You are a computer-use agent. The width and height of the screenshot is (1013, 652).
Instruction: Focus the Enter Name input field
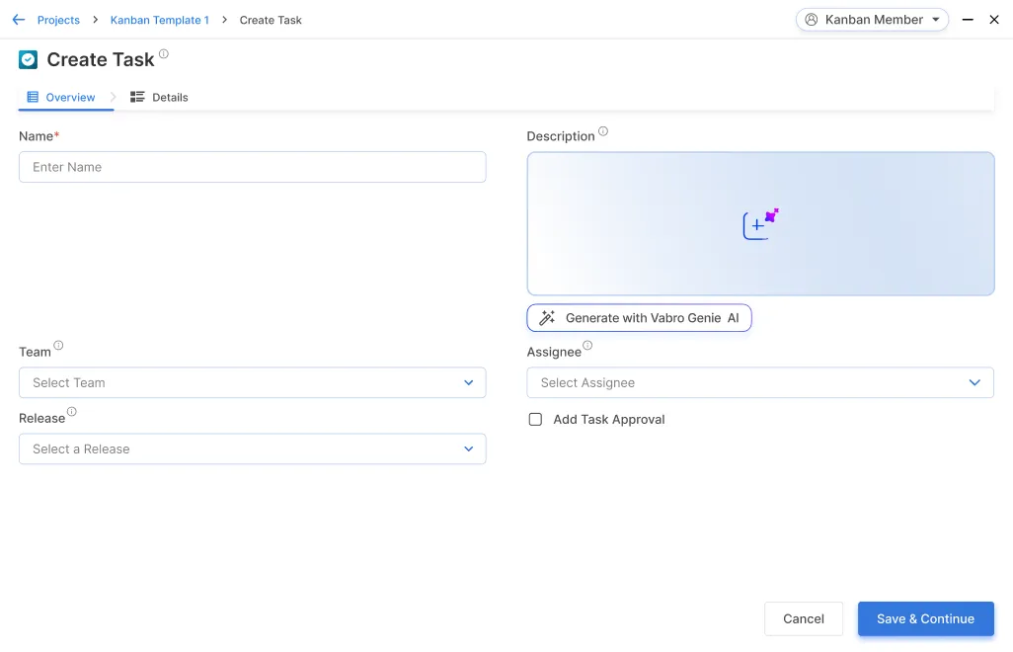tap(252, 167)
